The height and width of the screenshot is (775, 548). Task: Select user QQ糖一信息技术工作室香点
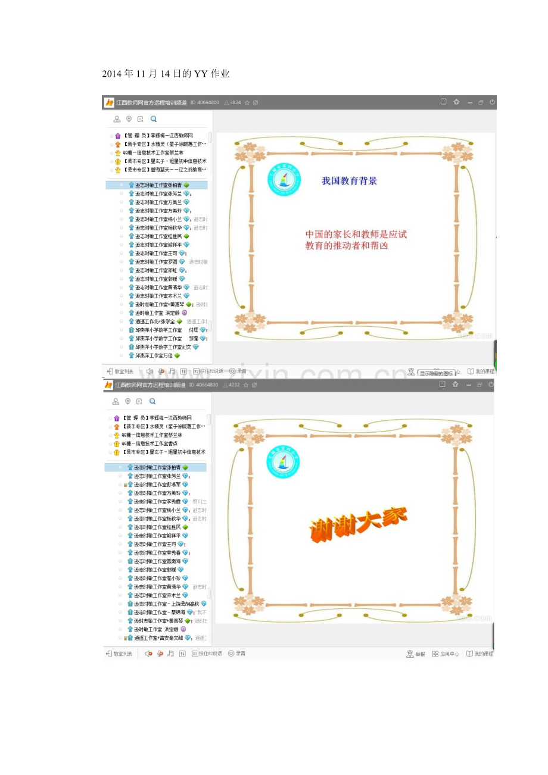pos(145,443)
